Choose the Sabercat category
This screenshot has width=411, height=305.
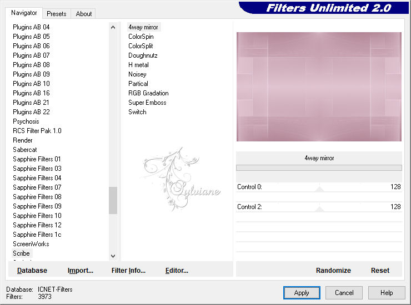(x=25, y=150)
